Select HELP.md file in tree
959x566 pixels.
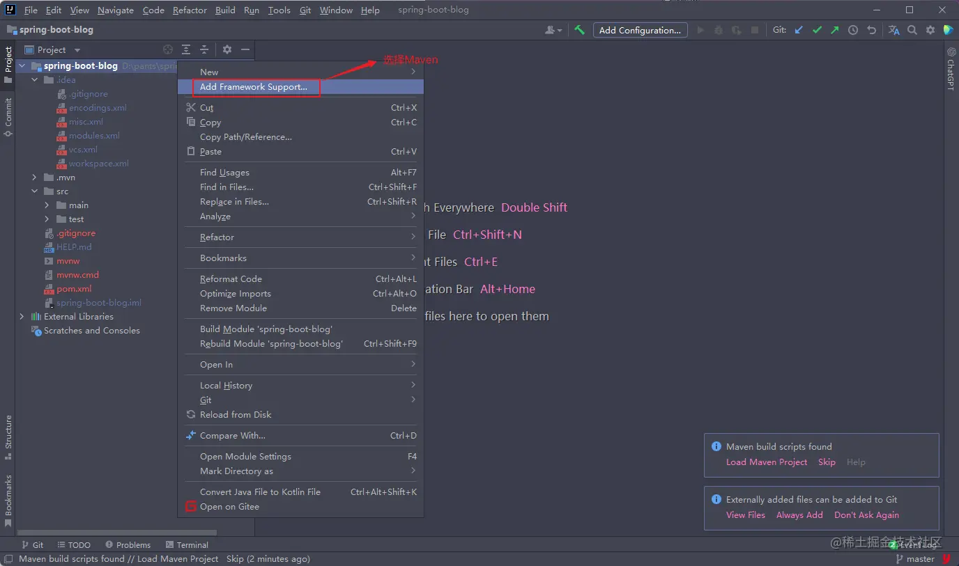pos(74,247)
